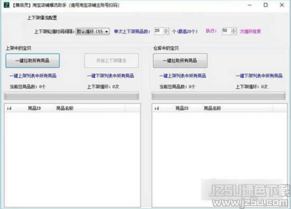291x209 pixels.
Task: Click 一键上架列表中所有商品 link in 仓库中的宝贝 panel
Action: click(183, 76)
